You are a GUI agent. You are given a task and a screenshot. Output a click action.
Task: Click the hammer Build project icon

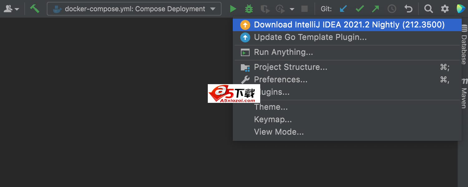click(35, 9)
